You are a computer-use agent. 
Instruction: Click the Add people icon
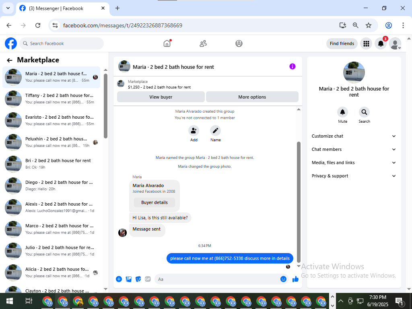194,131
